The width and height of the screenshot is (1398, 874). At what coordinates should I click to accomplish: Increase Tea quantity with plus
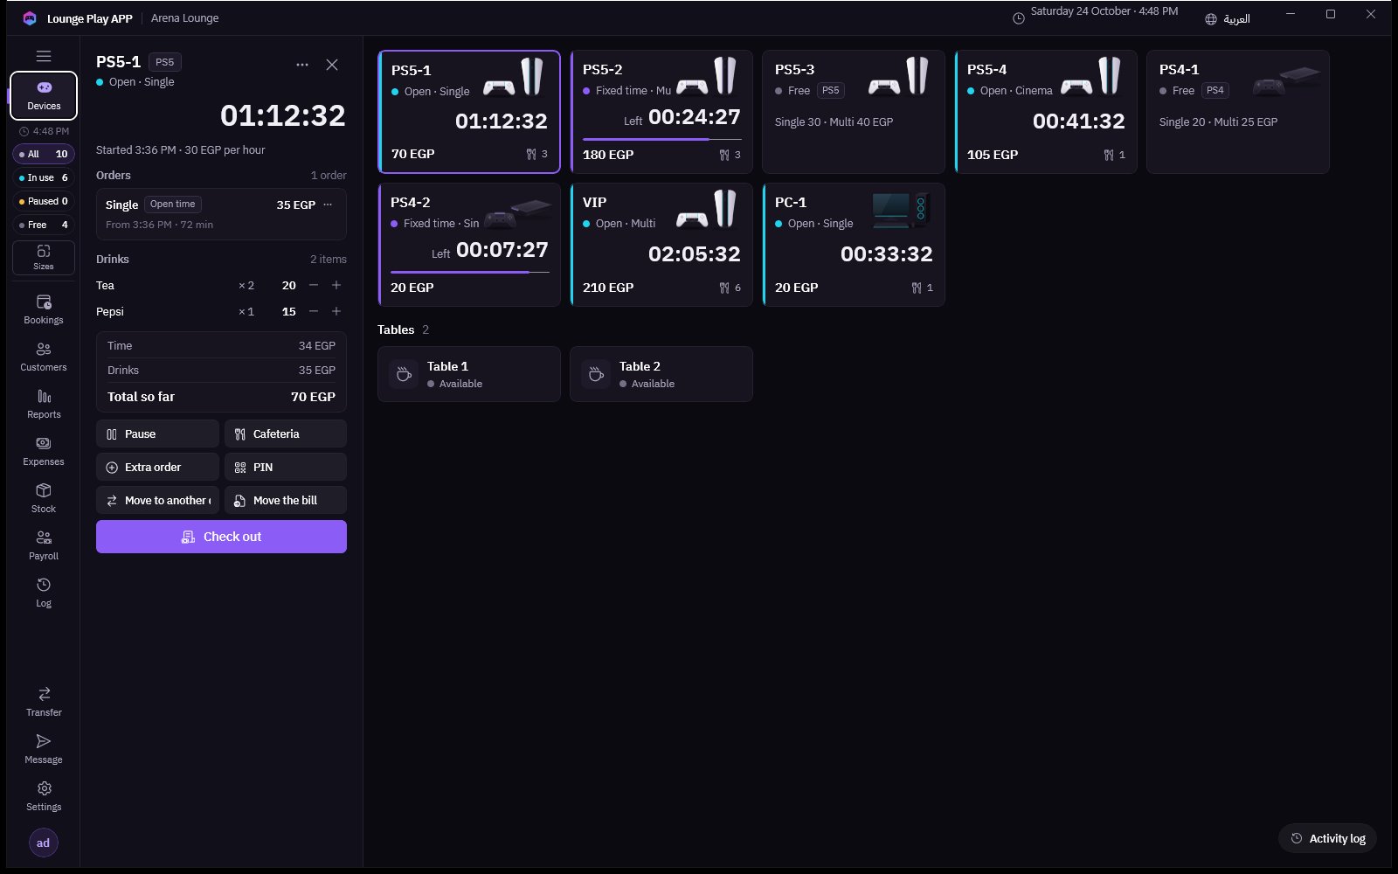click(x=336, y=285)
